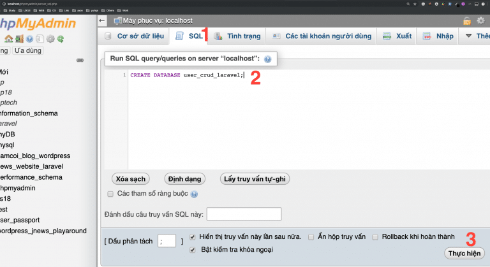
Task: Focus the Đánh dấu câu truy vấn SQL field
Action: pyautogui.click(x=244, y=214)
